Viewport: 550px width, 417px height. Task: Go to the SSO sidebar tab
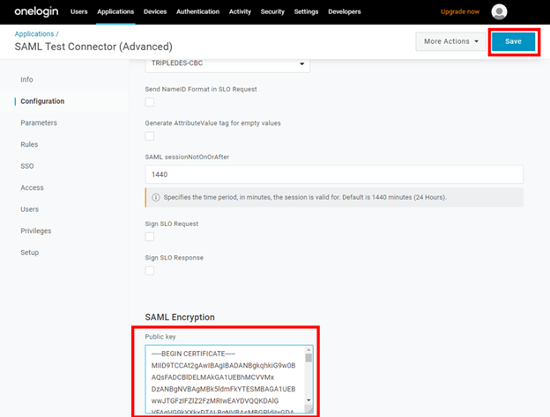pyautogui.click(x=27, y=166)
